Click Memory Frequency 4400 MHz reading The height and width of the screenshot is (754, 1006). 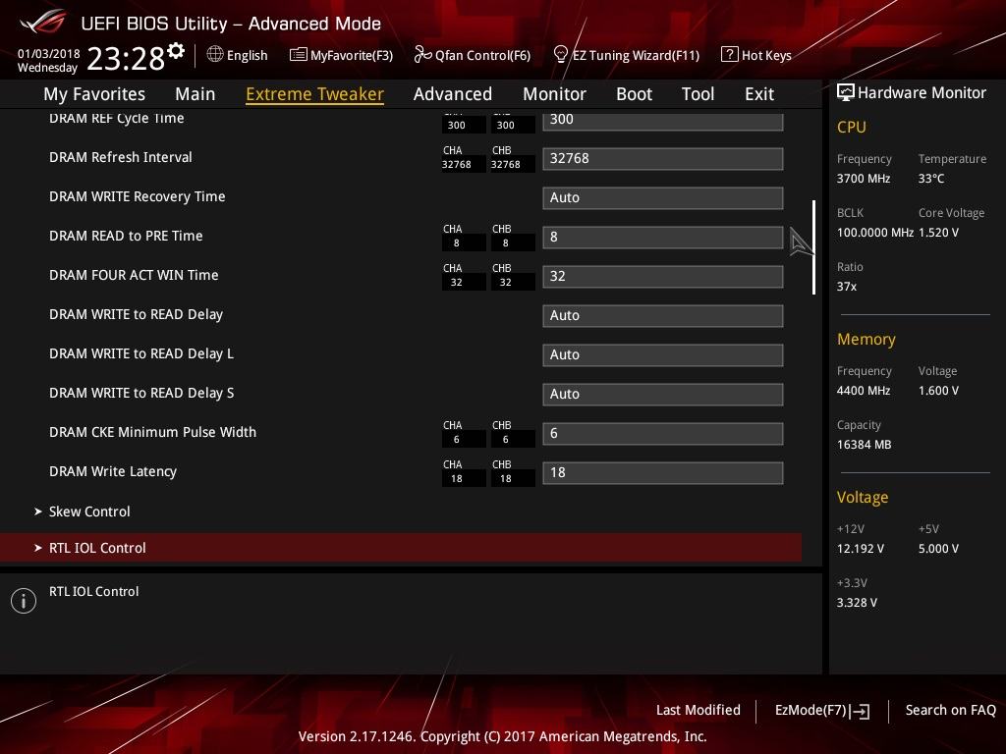tap(864, 391)
